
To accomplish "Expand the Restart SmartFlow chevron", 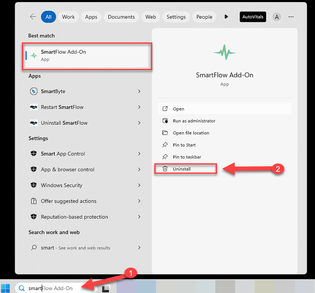I will coord(139,107).
